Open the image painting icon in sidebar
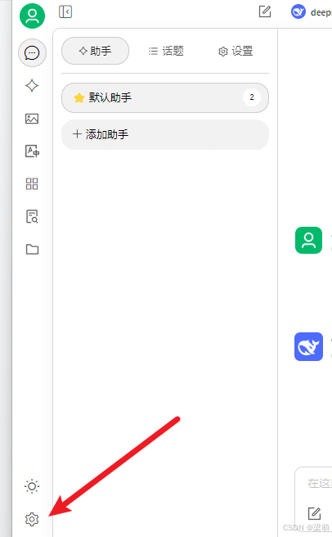This screenshot has width=332, height=537. [x=32, y=119]
